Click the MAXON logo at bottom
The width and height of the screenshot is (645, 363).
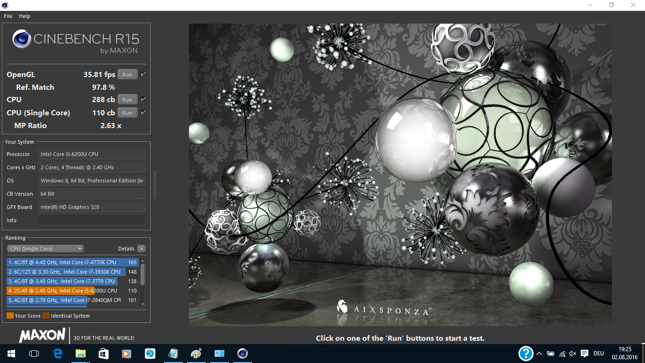coord(42,336)
